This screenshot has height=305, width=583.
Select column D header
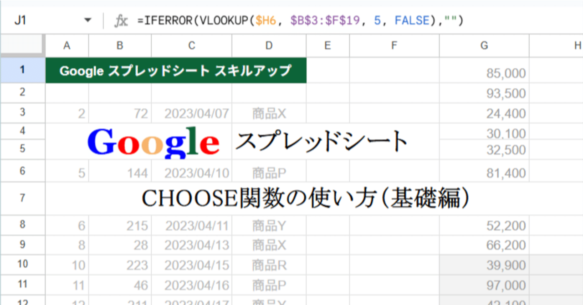coord(269,46)
